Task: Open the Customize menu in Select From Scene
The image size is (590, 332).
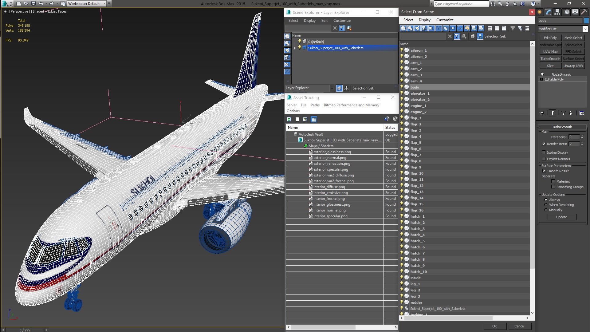Action: [445, 20]
